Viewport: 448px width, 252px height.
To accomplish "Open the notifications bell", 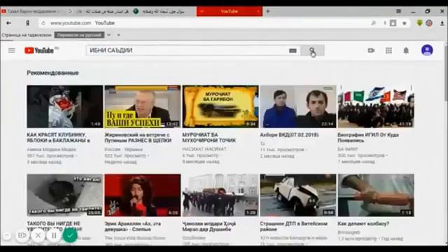I will click(x=406, y=50).
